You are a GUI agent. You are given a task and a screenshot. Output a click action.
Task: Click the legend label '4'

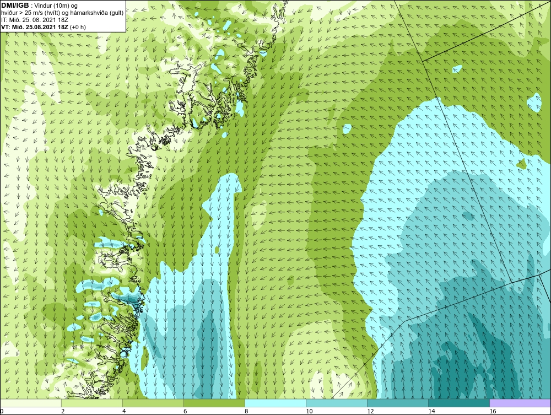pyautogui.click(x=124, y=411)
